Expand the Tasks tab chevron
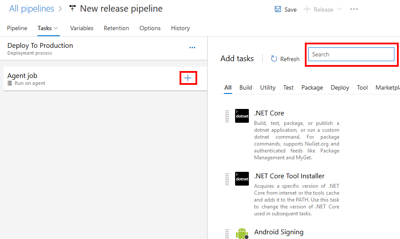400x239 pixels. click(x=56, y=28)
